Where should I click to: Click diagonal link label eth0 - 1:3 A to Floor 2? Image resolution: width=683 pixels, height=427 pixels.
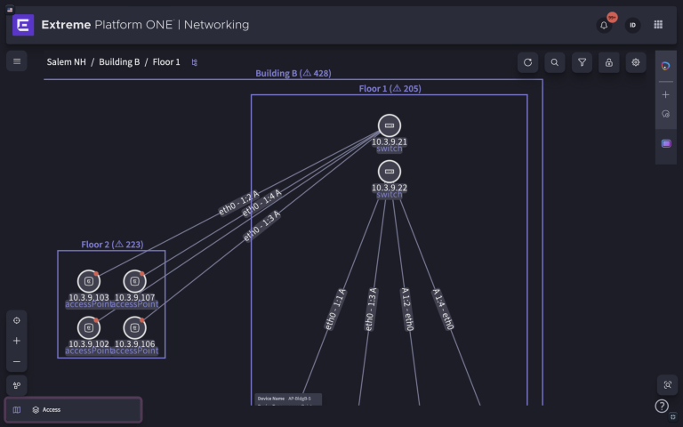(261, 226)
